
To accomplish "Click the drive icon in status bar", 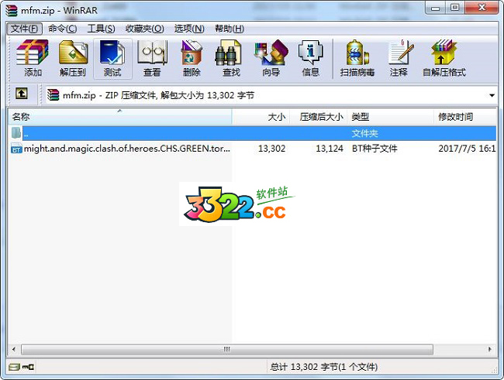I will pos(14,367).
